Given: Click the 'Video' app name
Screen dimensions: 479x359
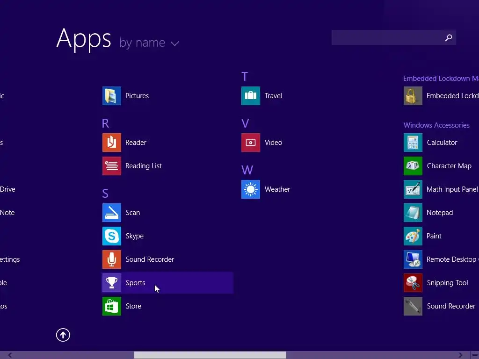Looking at the screenshot, I should 273,143.
